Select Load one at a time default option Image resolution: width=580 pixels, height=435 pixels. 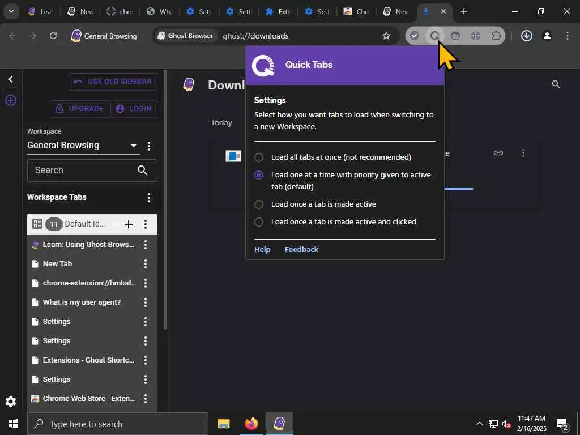(259, 175)
